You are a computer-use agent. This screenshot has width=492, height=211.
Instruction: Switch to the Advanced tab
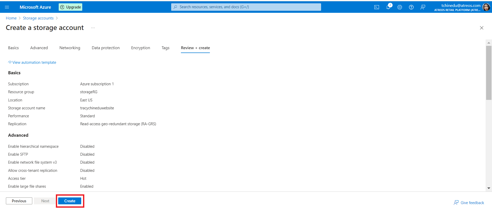tap(39, 48)
